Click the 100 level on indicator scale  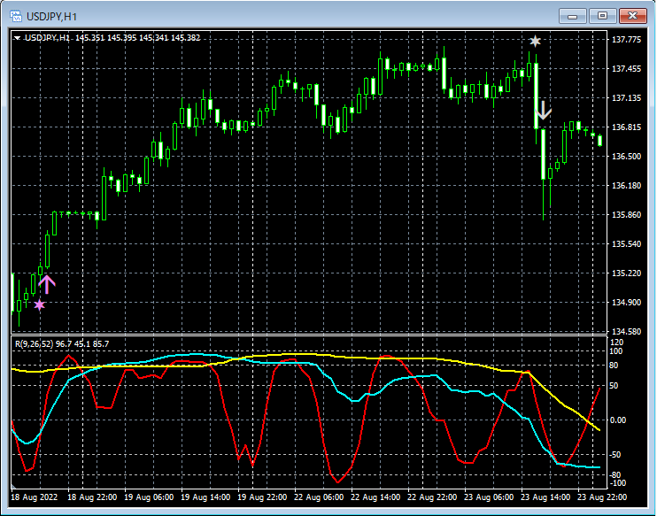tap(617, 351)
